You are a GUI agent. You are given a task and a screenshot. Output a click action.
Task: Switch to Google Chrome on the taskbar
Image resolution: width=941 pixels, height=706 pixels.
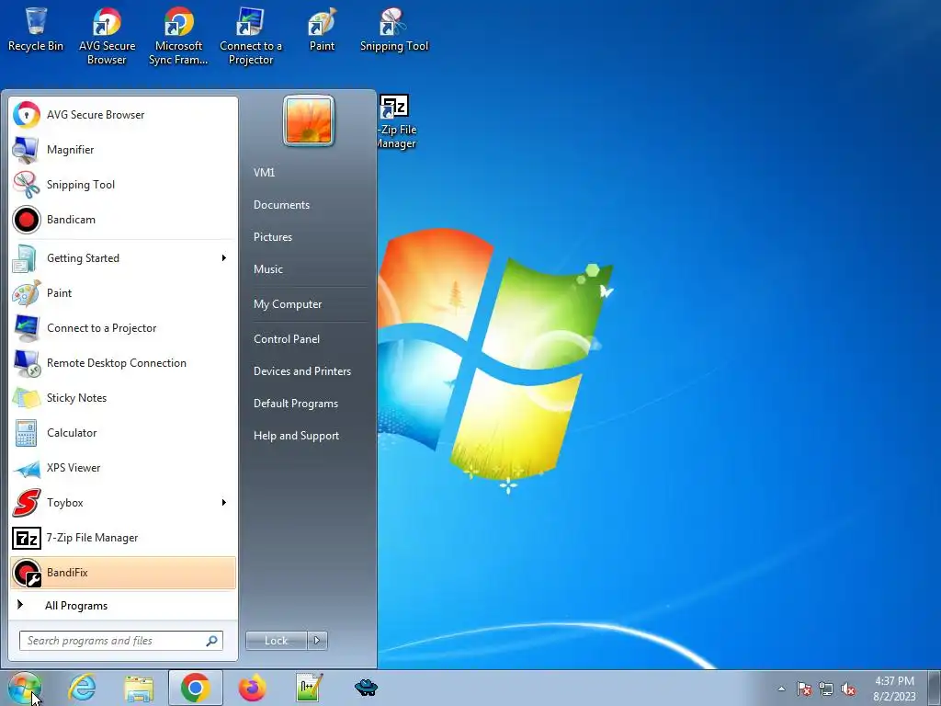tap(196, 688)
